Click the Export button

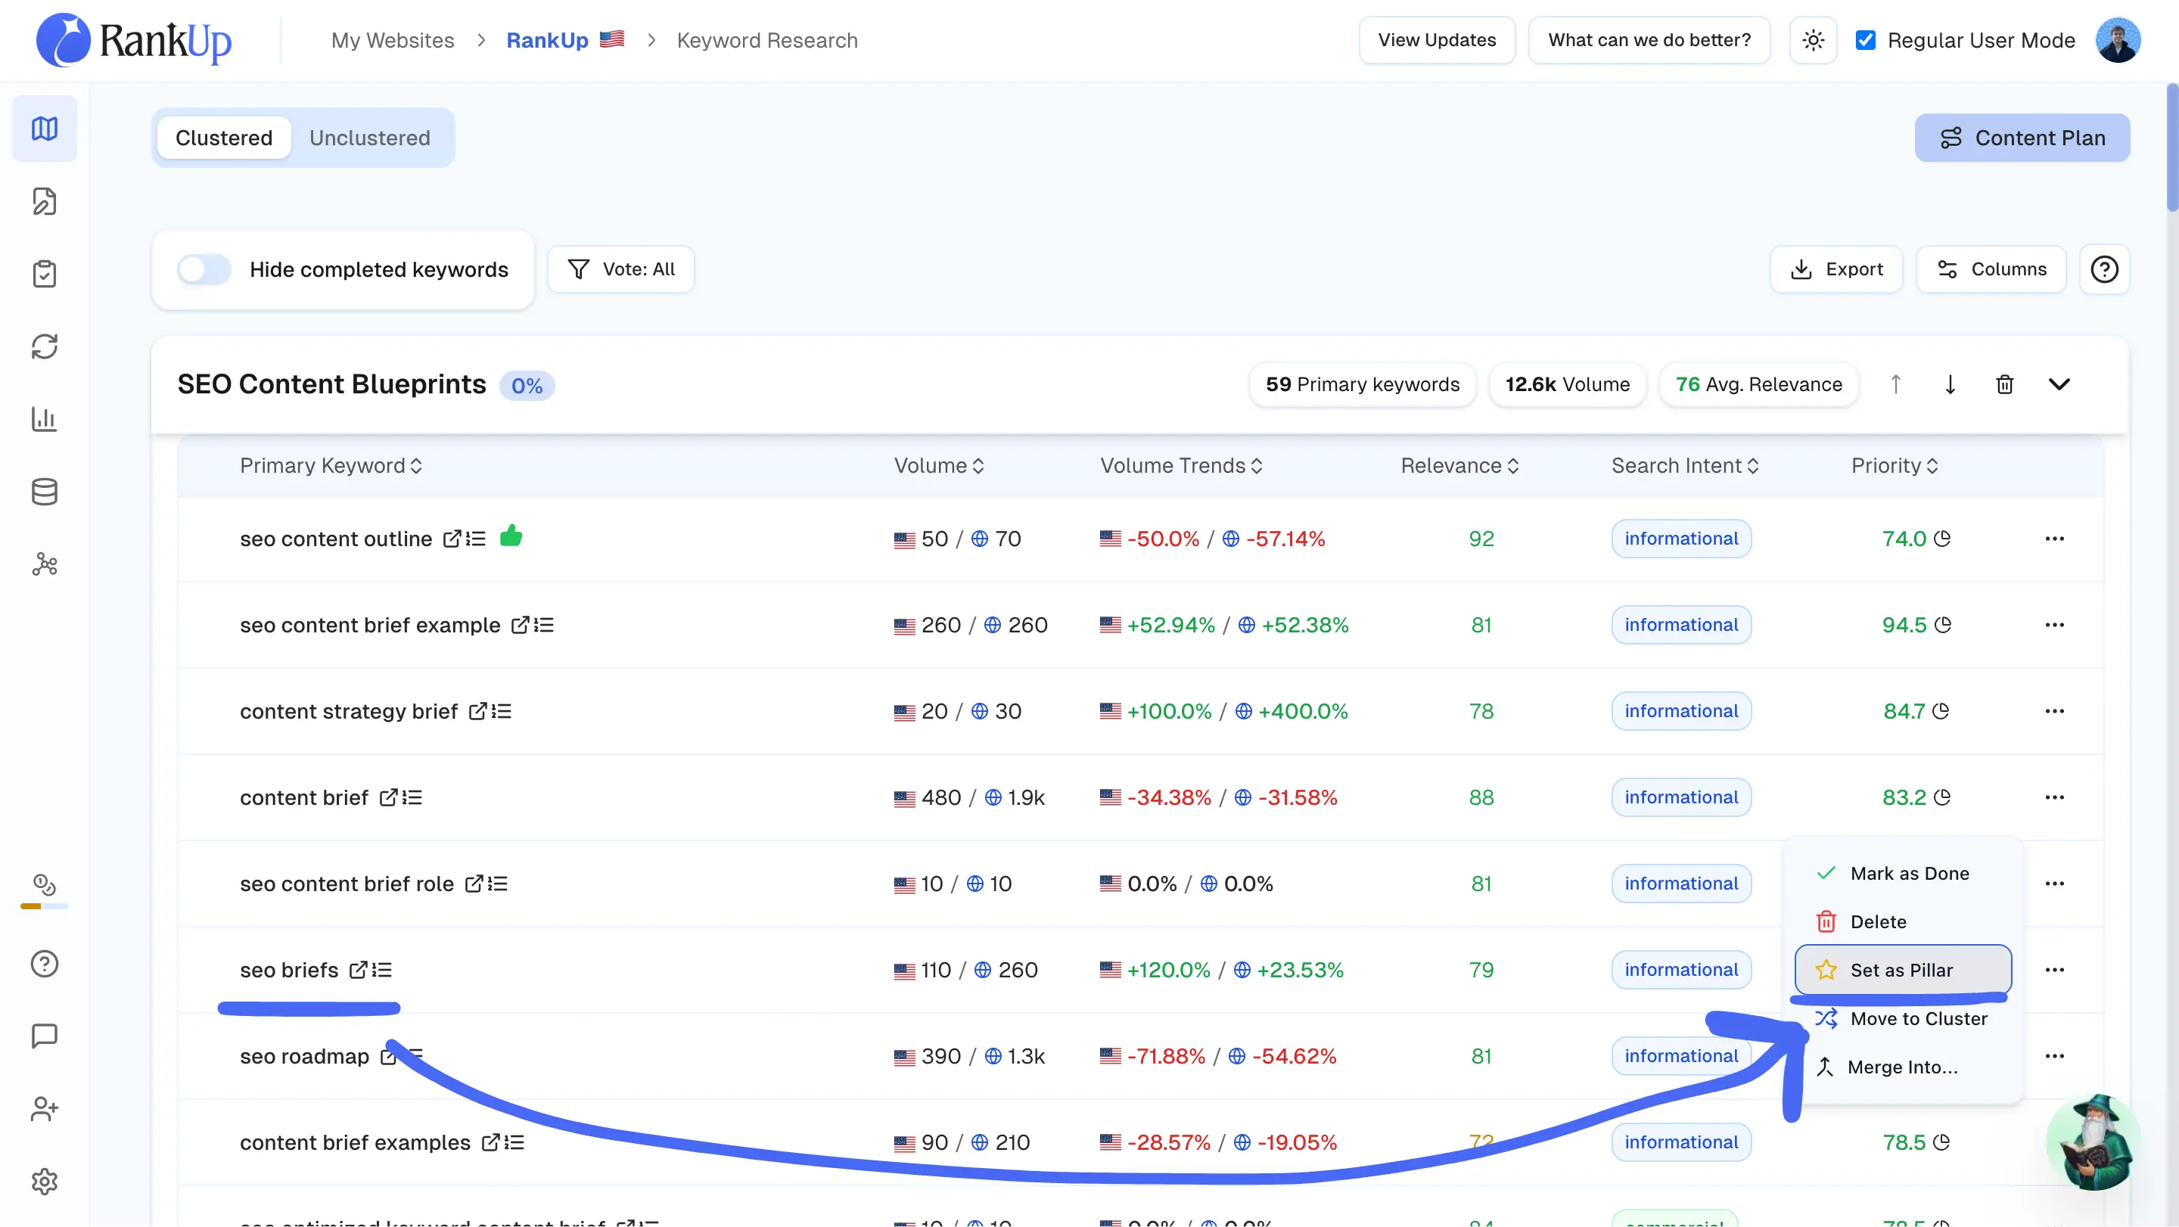point(1836,270)
